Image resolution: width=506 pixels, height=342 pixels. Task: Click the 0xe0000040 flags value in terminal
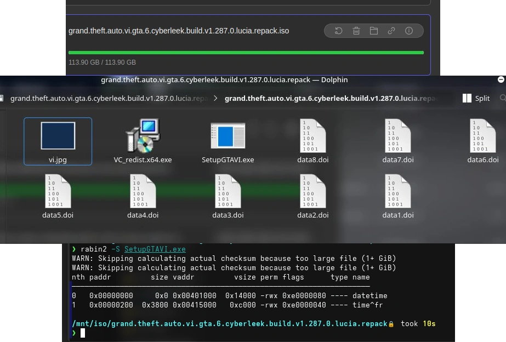tap(304, 305)
